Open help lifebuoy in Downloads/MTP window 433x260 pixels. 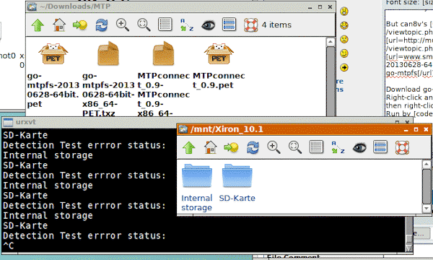point(250,25)
